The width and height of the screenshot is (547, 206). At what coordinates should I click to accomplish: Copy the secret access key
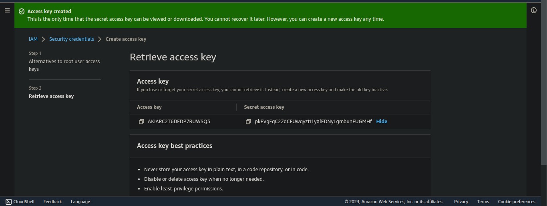[x=248, y=122]
